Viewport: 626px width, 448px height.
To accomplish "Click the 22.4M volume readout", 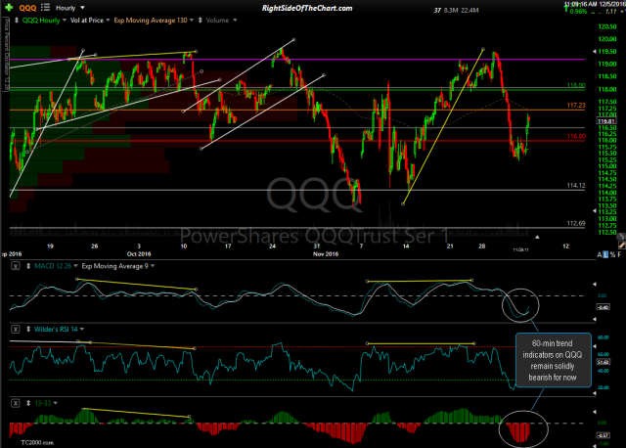I will [469, 11].
